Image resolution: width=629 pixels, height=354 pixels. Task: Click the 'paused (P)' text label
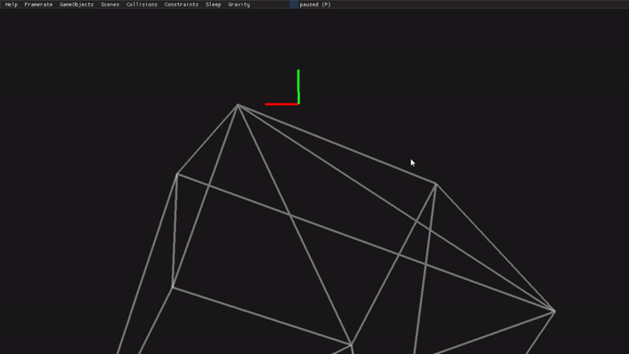315,5
